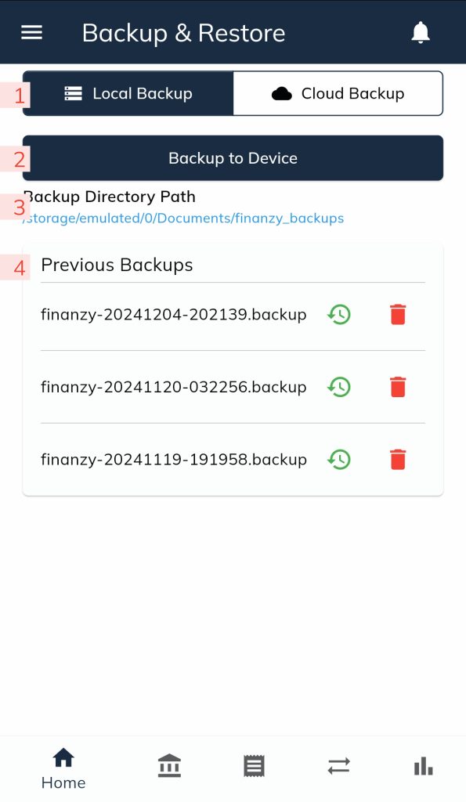466x802 pixels.
Task: Open the hamburger navigation menu
Action: (31, 33)
